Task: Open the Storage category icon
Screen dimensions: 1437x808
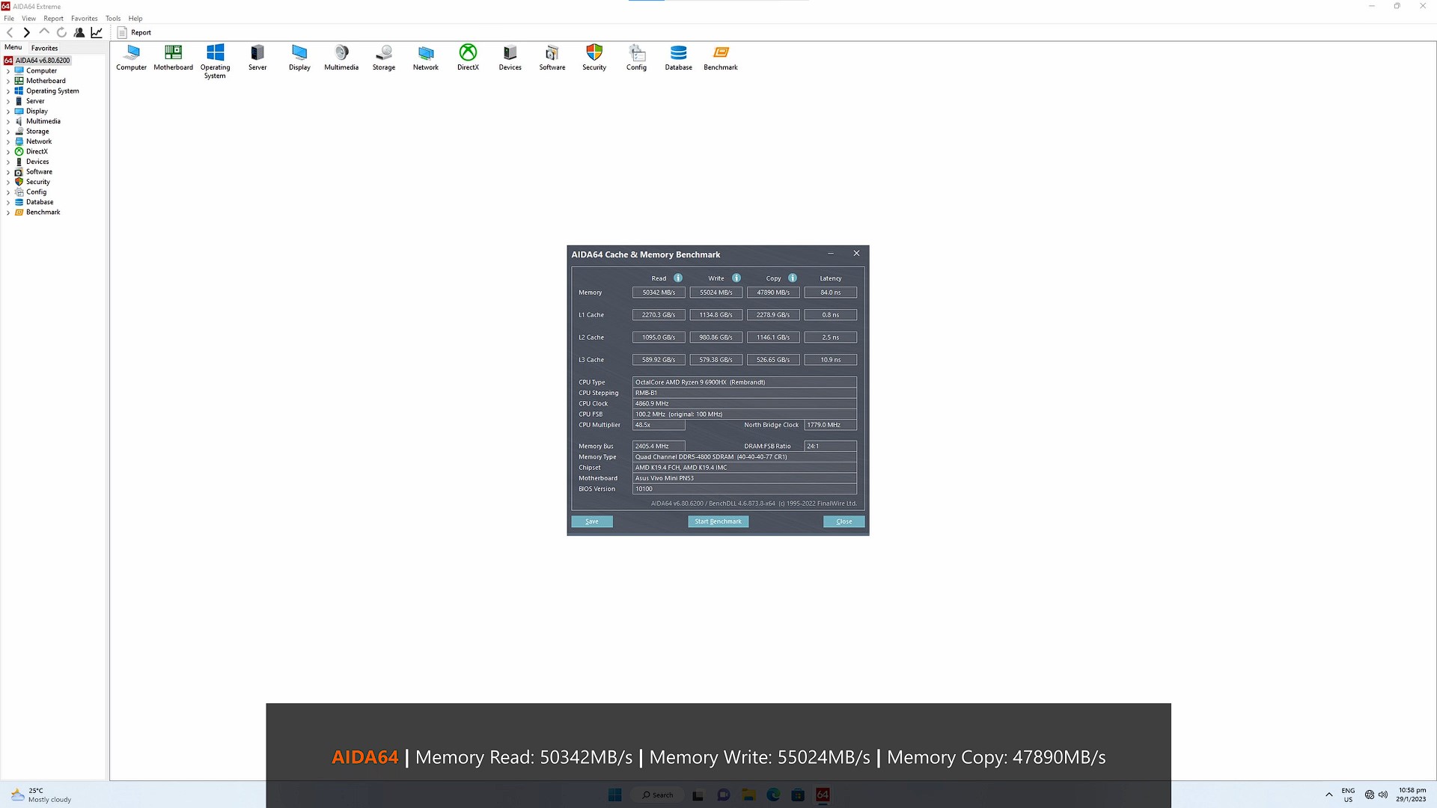Action: pos(384,58)
